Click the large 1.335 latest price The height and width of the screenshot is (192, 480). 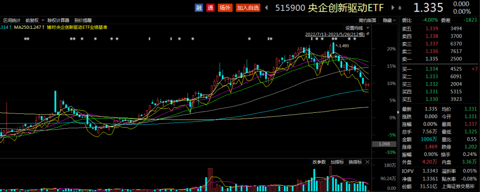pyautogui.click(x=429, y=8)
